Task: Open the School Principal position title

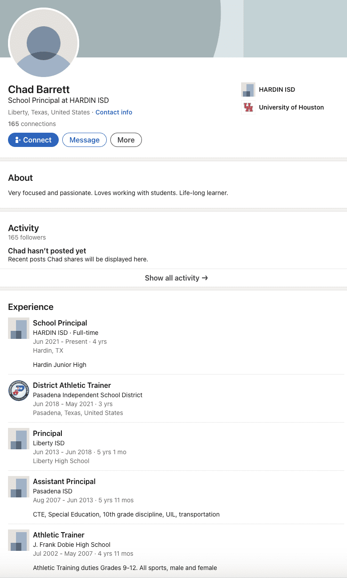Action: [x=60, y=323]
